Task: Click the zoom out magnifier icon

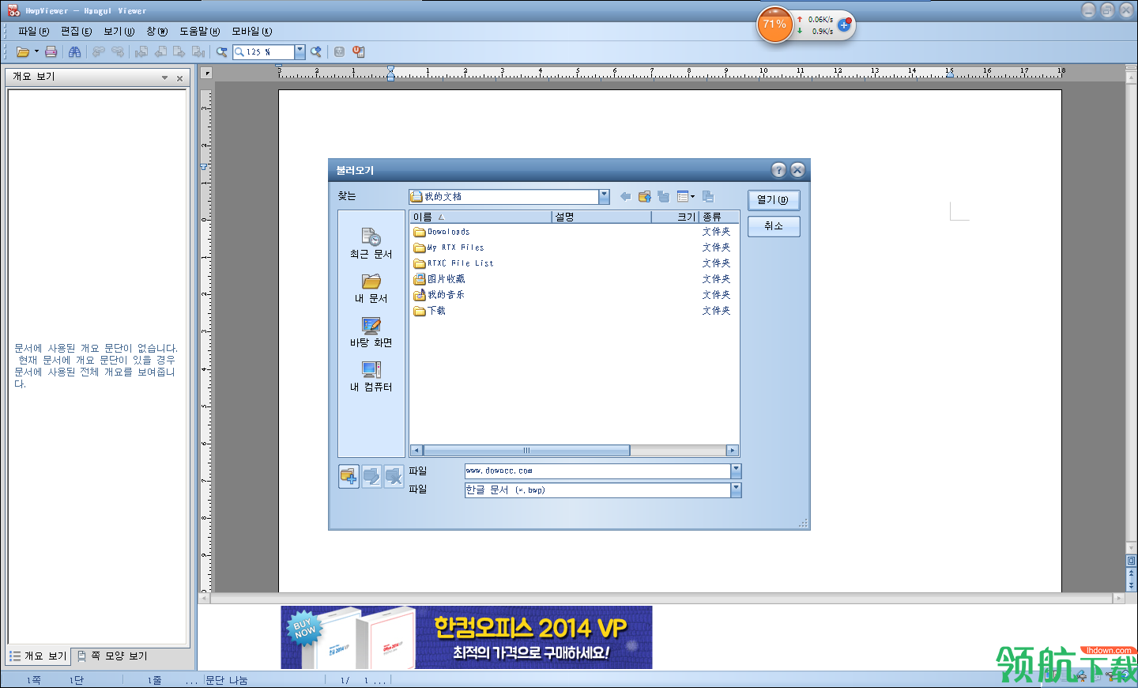Action: pos(222,52)
